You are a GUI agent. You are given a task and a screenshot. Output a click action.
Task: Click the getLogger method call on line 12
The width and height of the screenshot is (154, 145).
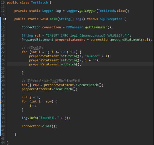[88, 11]
